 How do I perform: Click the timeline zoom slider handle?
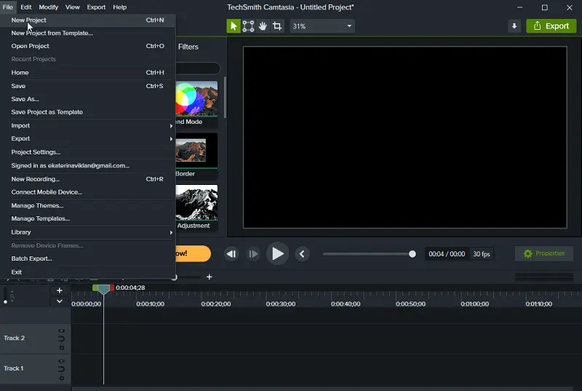(174, 277)
